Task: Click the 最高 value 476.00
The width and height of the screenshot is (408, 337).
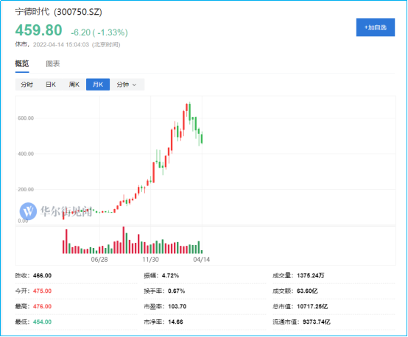Action: pyautogui.click(x=42, y=307)
